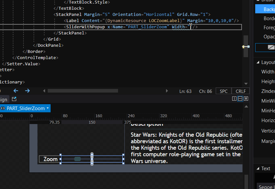The width and height of the screenshot is (275, 189).
Task: Activate the vertical split view icon
Action: pyautogui.click(x=234, y=98)
